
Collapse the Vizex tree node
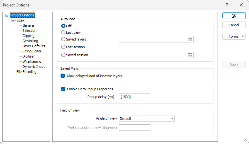click(x=13, y=20)
